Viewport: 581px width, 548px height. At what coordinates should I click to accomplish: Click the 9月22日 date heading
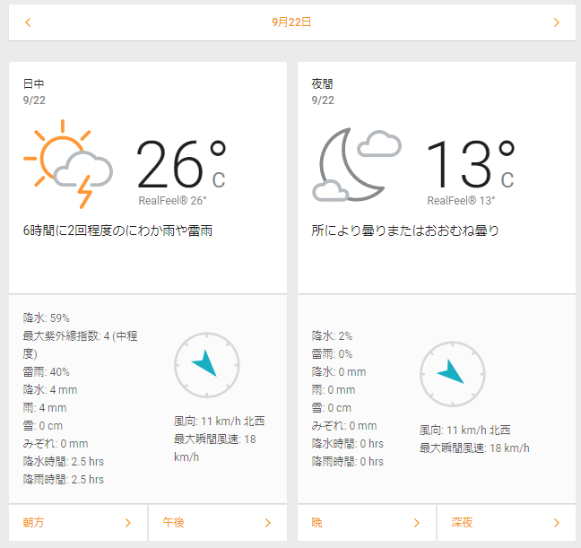(x=291, y=22)
